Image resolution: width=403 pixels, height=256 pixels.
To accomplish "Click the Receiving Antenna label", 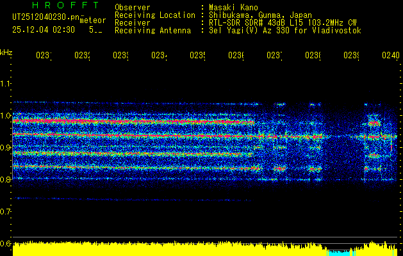I will click(152, 31).
